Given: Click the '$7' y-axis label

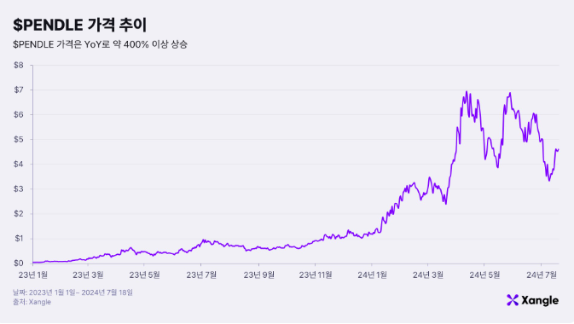Looking at the screenshot, I should click(x=19, y=90).
